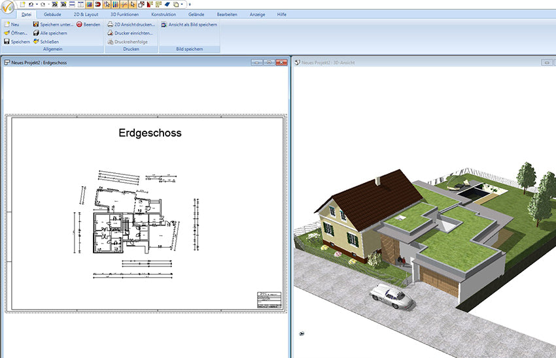Click the red magnet snap icon
This screenshot has height=358, width=556.
pyautogui.click(x=97, y=4)
